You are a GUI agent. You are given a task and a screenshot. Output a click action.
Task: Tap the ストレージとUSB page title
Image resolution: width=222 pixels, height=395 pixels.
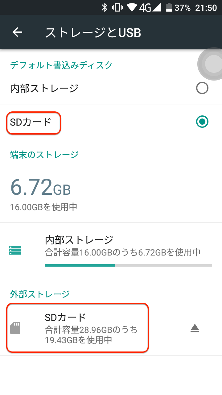(x=93, y=32)
